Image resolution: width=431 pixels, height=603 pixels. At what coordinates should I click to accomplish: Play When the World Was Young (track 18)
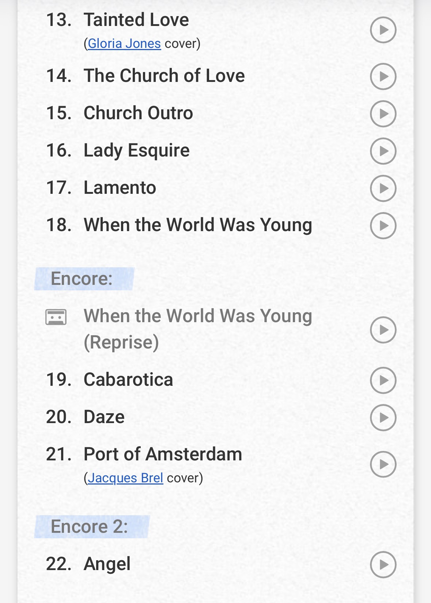pos(383,226)
